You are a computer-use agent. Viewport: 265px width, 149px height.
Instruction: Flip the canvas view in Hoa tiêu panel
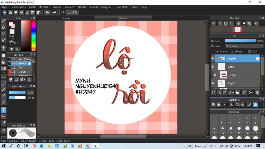pyautogui.click(x=256, y=23)
